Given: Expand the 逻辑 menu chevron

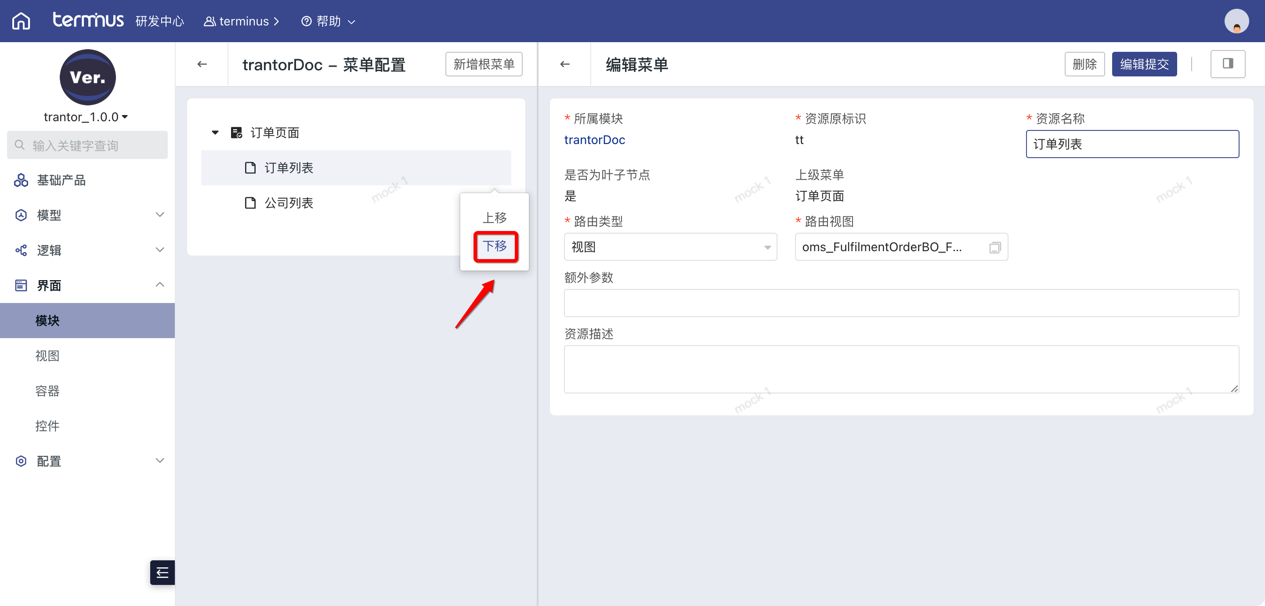Looking at the screenshot, I should coord(159,250).
